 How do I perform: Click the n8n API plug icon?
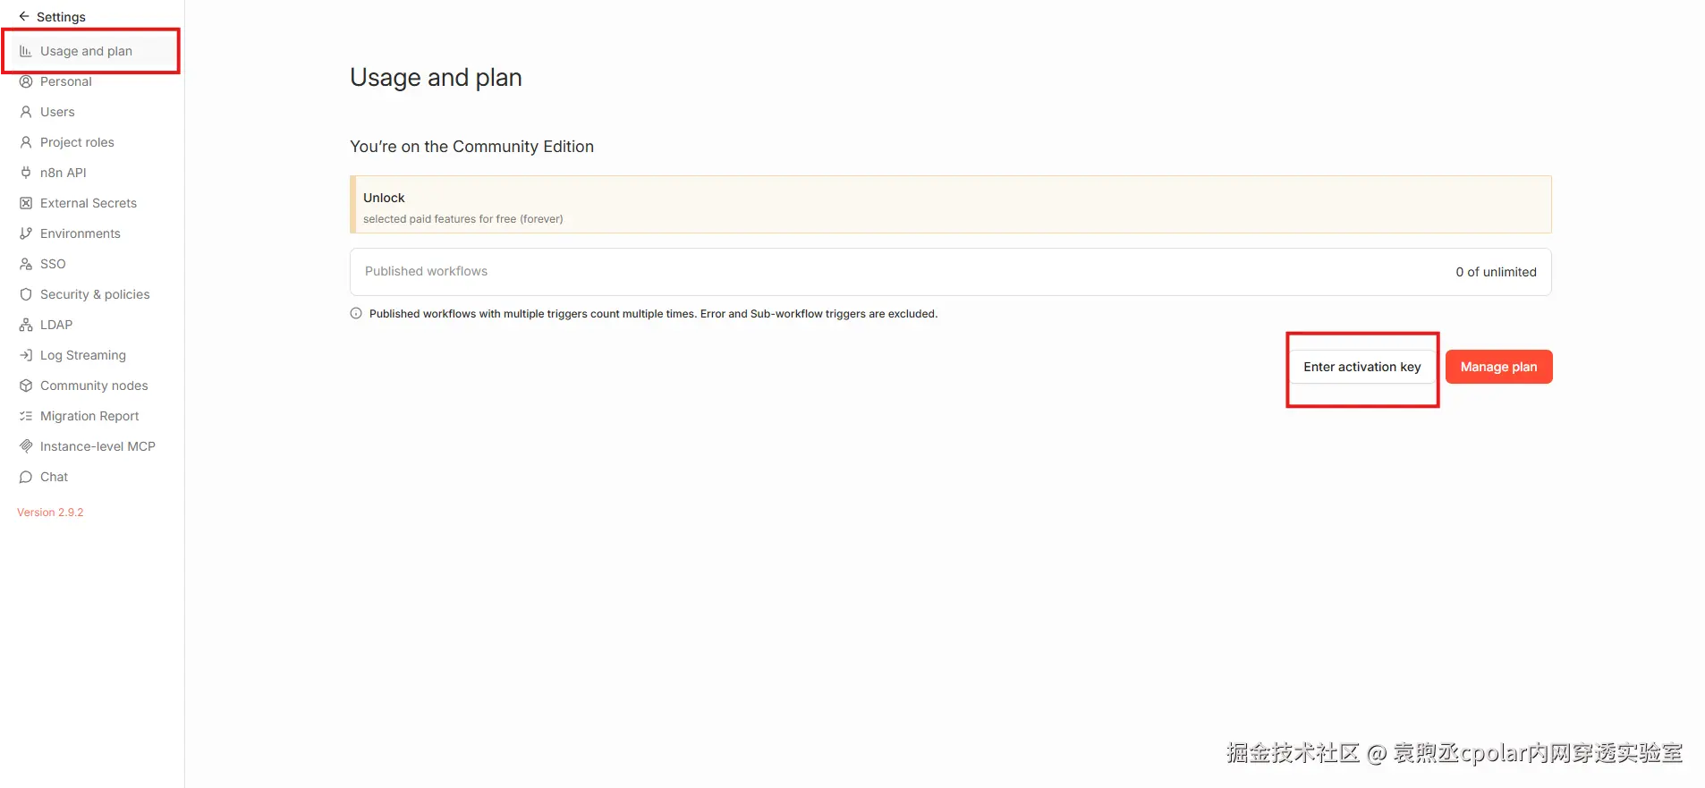pyautogui.click(x=26, y=173)
